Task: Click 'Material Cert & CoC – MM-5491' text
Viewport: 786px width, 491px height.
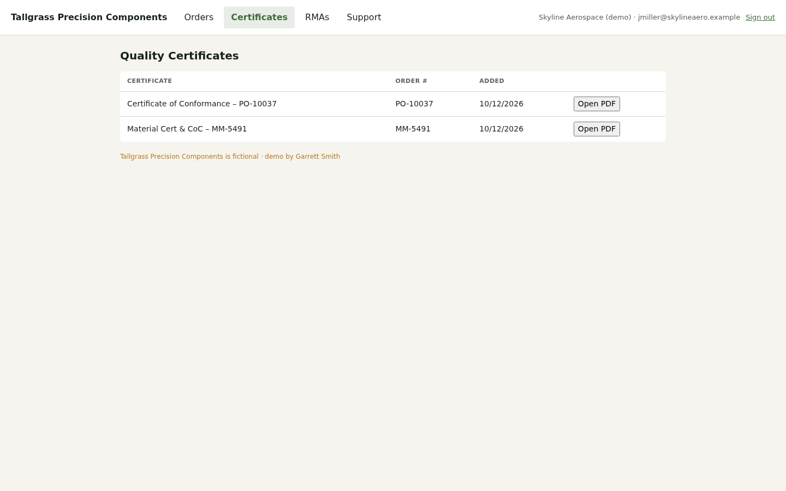Action: (187, 129)
